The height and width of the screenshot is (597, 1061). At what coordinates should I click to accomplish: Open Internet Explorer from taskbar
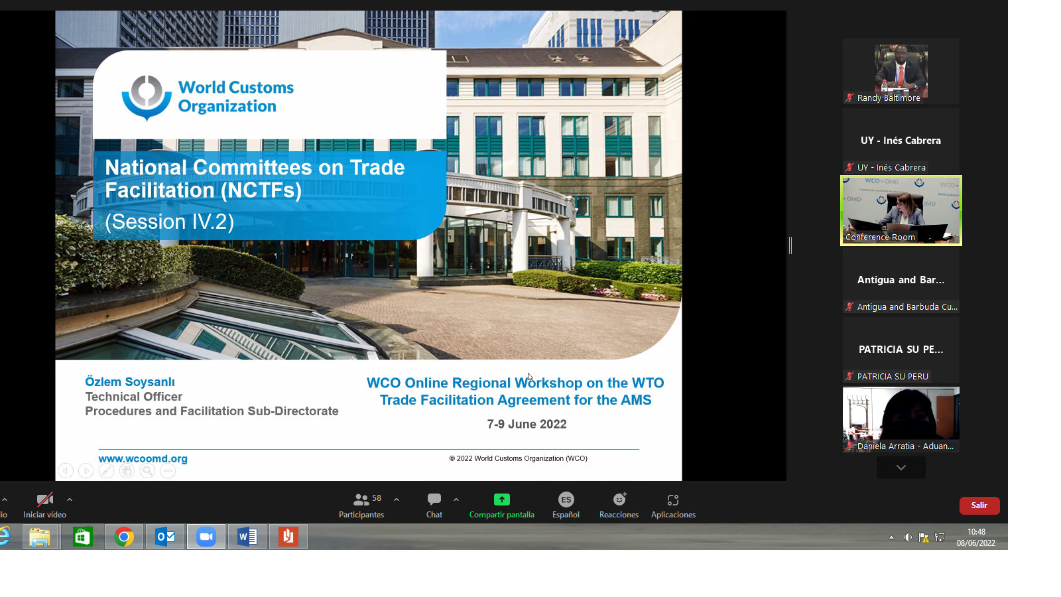5,537
